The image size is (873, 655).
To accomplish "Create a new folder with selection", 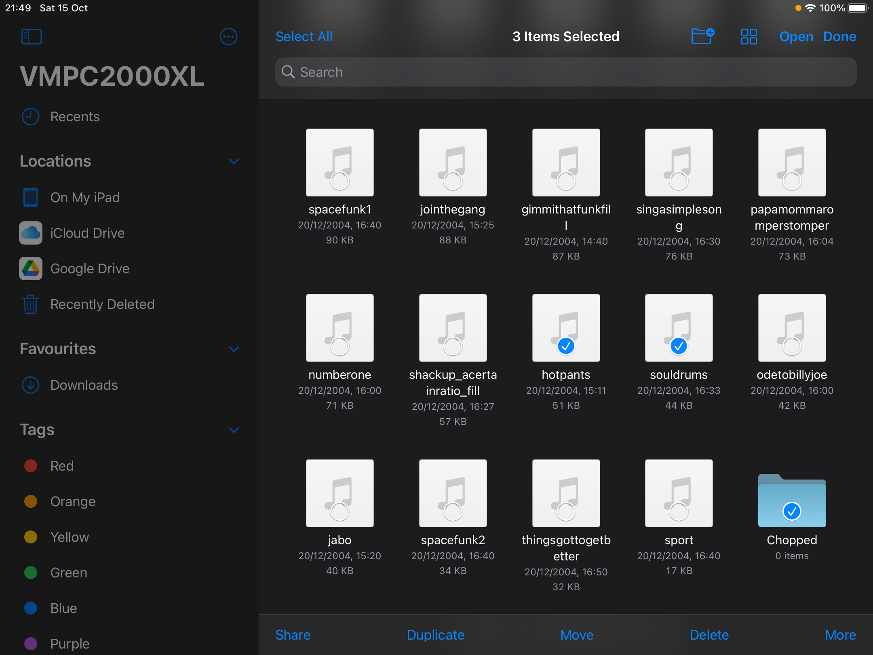I will [x=702, y=36].
